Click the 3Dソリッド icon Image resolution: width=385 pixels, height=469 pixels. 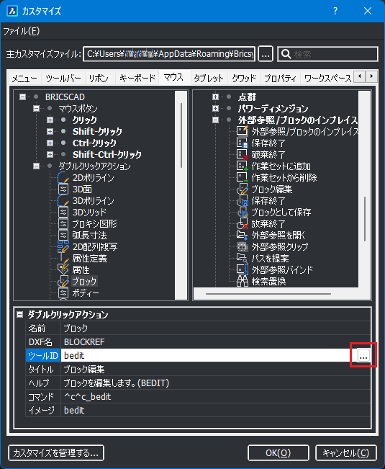point(63,213)
